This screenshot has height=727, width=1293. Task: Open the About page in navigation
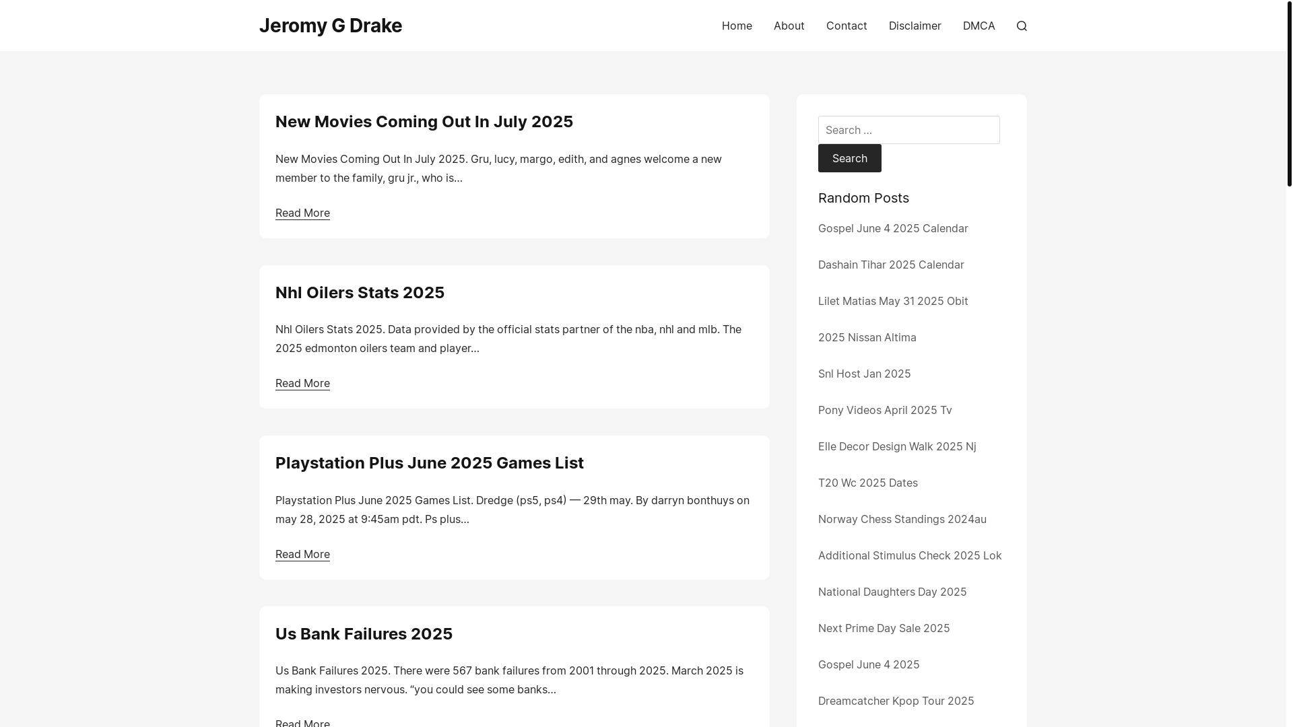pos(789,26)
